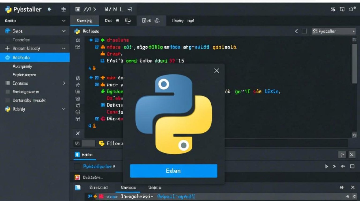Image resolution: width=360 pixels, height=201 pixels.
Task: Click the back chevron left of Pystaller dropdown
Action: coord(297,31)
